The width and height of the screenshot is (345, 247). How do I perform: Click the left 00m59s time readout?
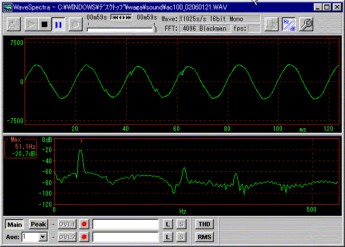coord(97,17)
